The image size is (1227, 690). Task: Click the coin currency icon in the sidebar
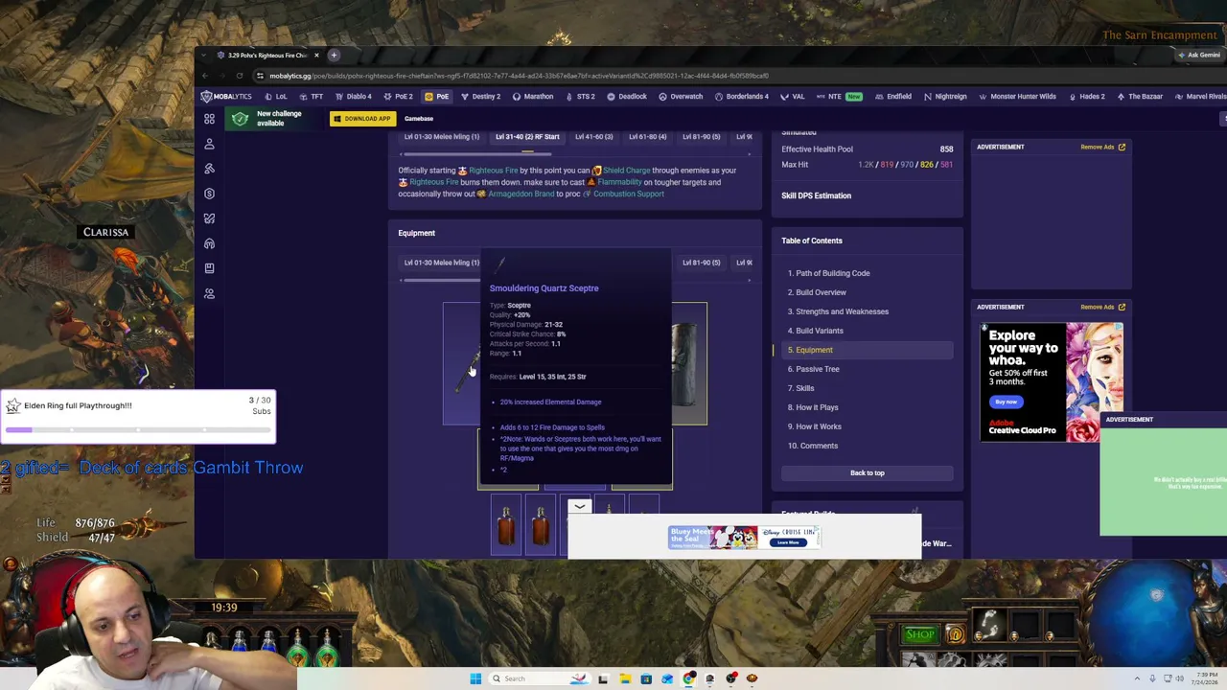tap(209, 194)
